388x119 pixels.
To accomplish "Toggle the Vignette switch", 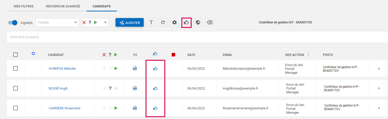I will point(13,23).
